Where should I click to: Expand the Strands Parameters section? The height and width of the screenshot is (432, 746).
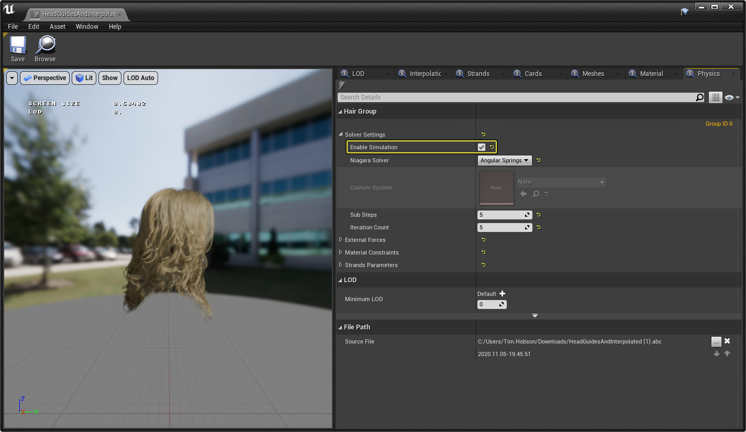341,265
